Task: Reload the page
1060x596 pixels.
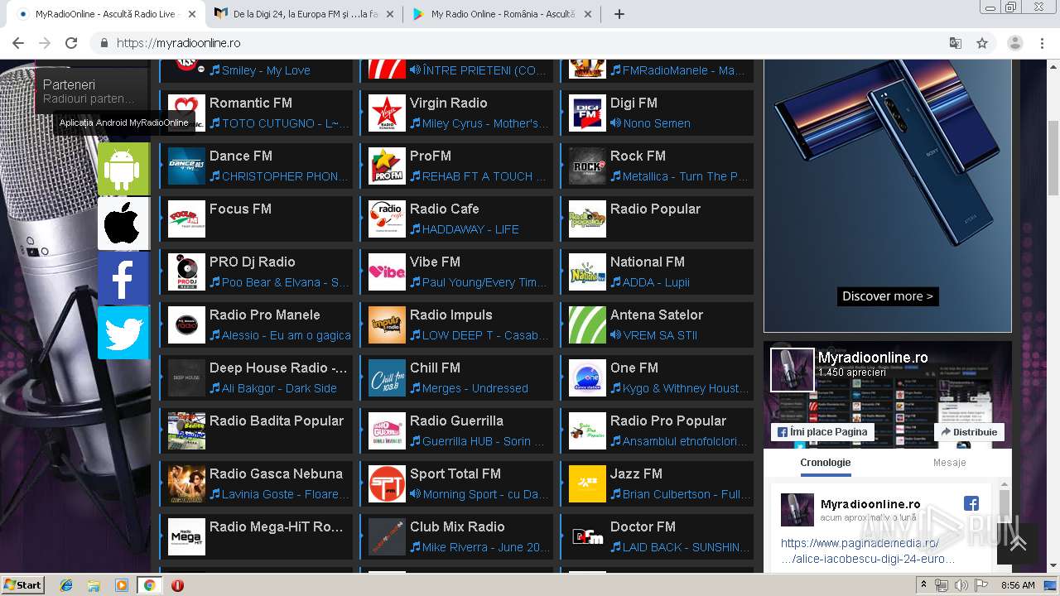Action: [71, 43]
